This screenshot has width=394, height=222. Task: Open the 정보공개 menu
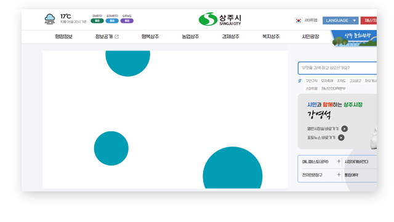[x=104, y=37]
